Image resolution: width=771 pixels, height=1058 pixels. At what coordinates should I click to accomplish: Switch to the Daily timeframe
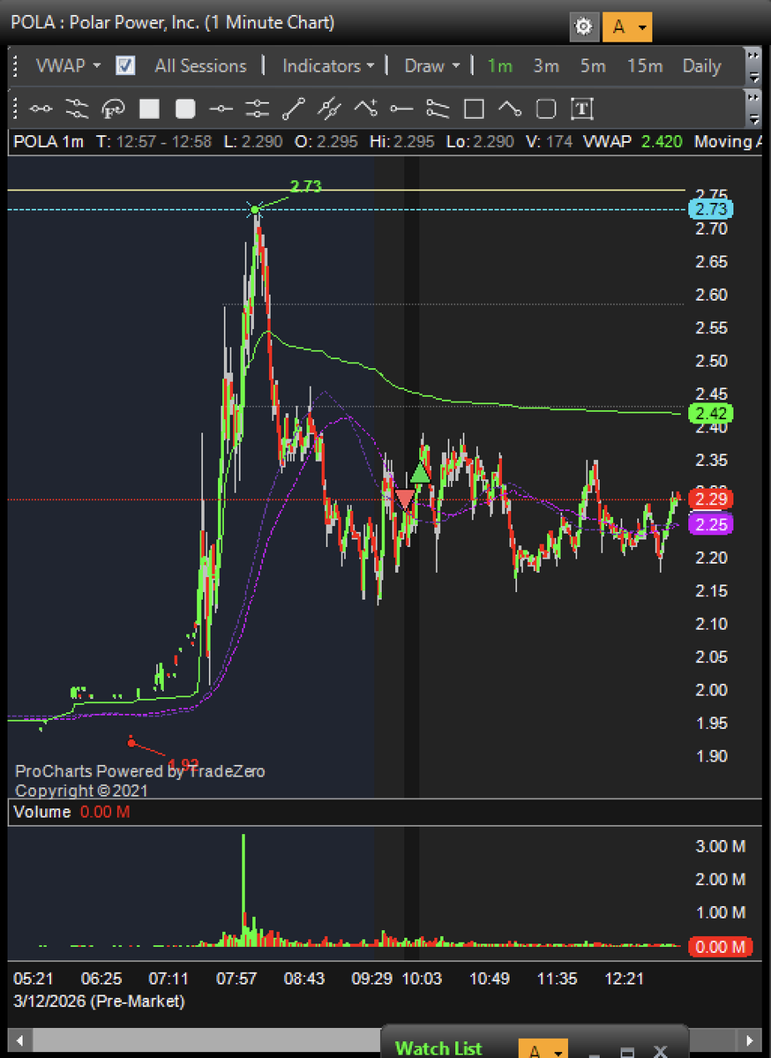click(701, 65)
